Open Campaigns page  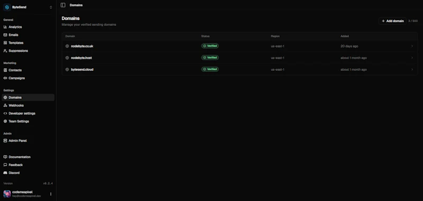28,78
